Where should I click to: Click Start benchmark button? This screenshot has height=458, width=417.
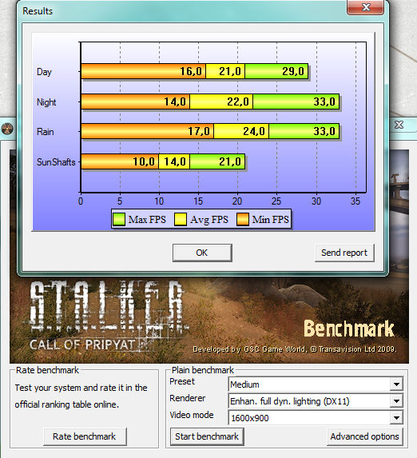[x=207, y=436]
